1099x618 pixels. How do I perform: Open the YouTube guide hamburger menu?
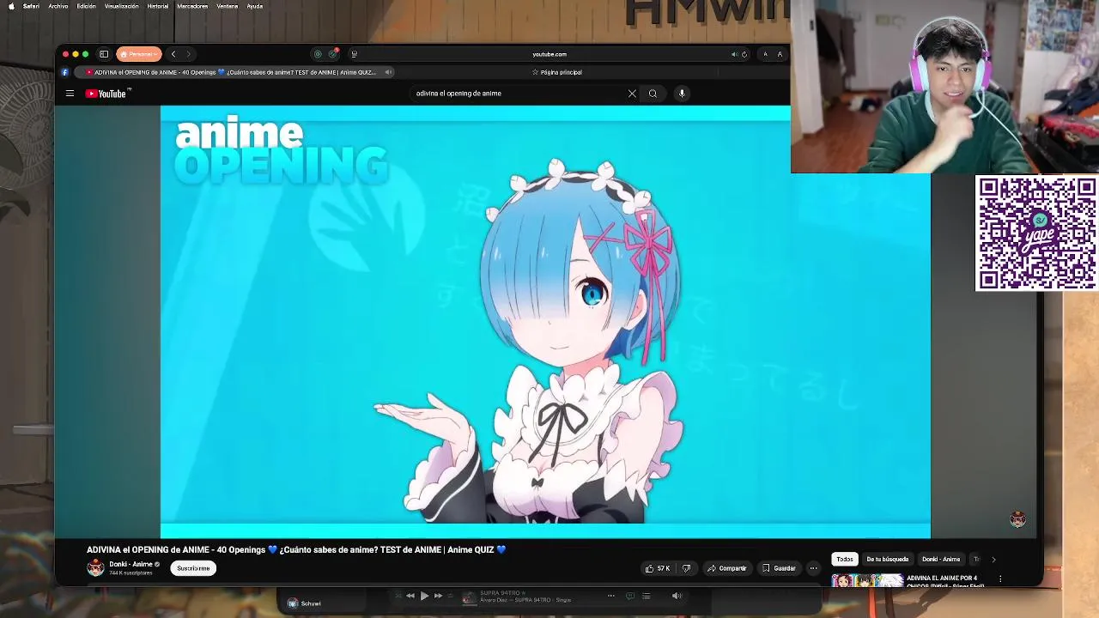(70, 94)
